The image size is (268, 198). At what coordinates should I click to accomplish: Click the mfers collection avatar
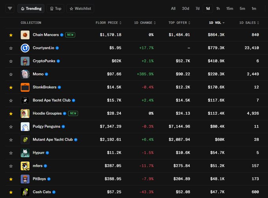pyautogui.click(x=25, y=166)
